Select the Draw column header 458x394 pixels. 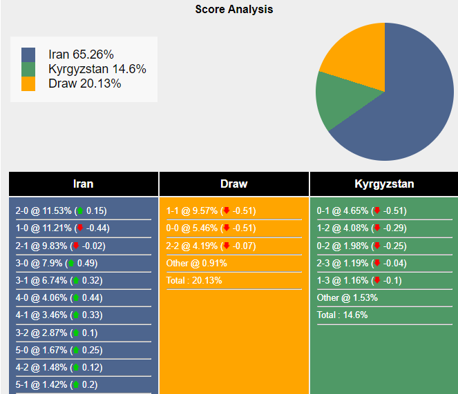click(234, 184)
